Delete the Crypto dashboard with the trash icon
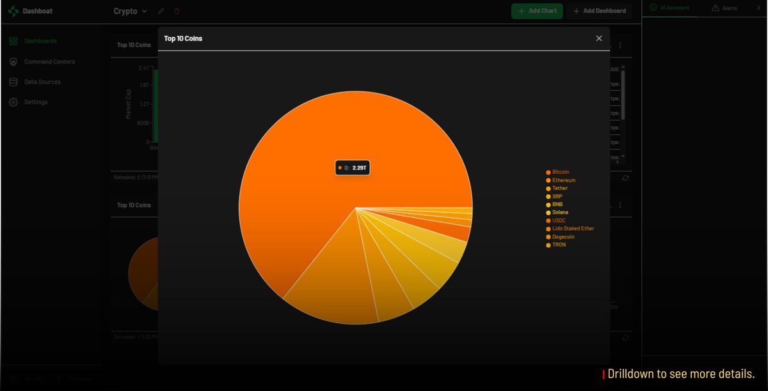The height and width of the screenshot is (391, 768). tap(177, 11)
